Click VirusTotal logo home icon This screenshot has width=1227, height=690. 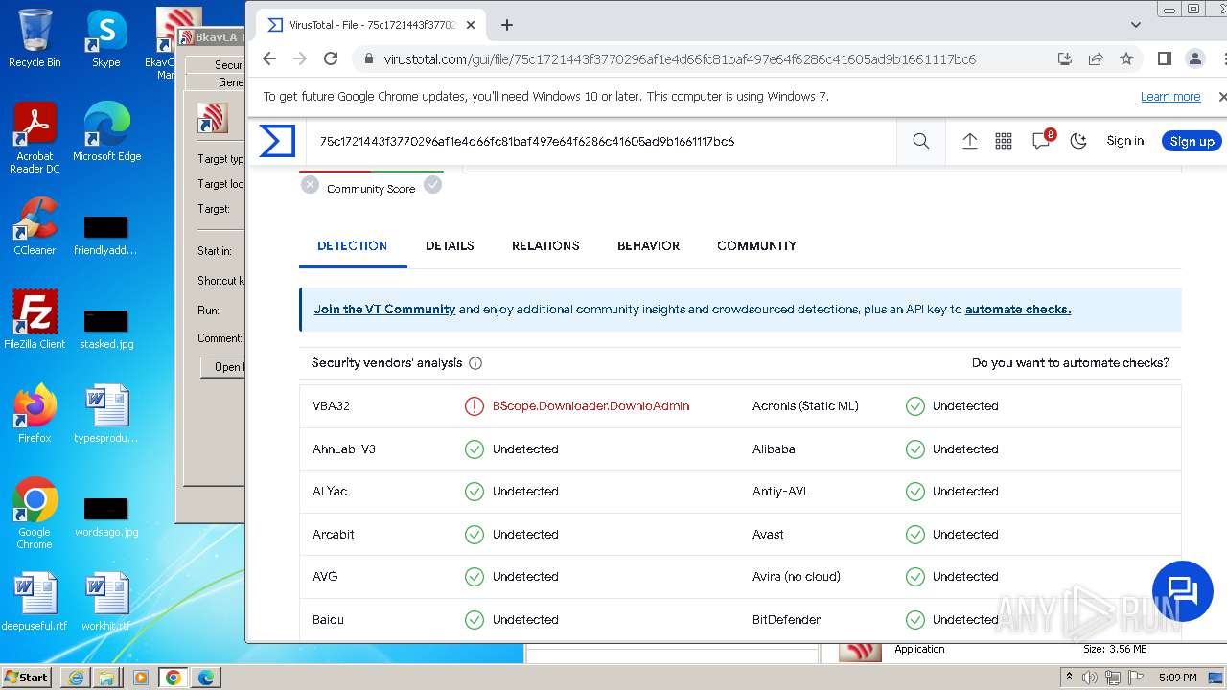pos(277,141)
